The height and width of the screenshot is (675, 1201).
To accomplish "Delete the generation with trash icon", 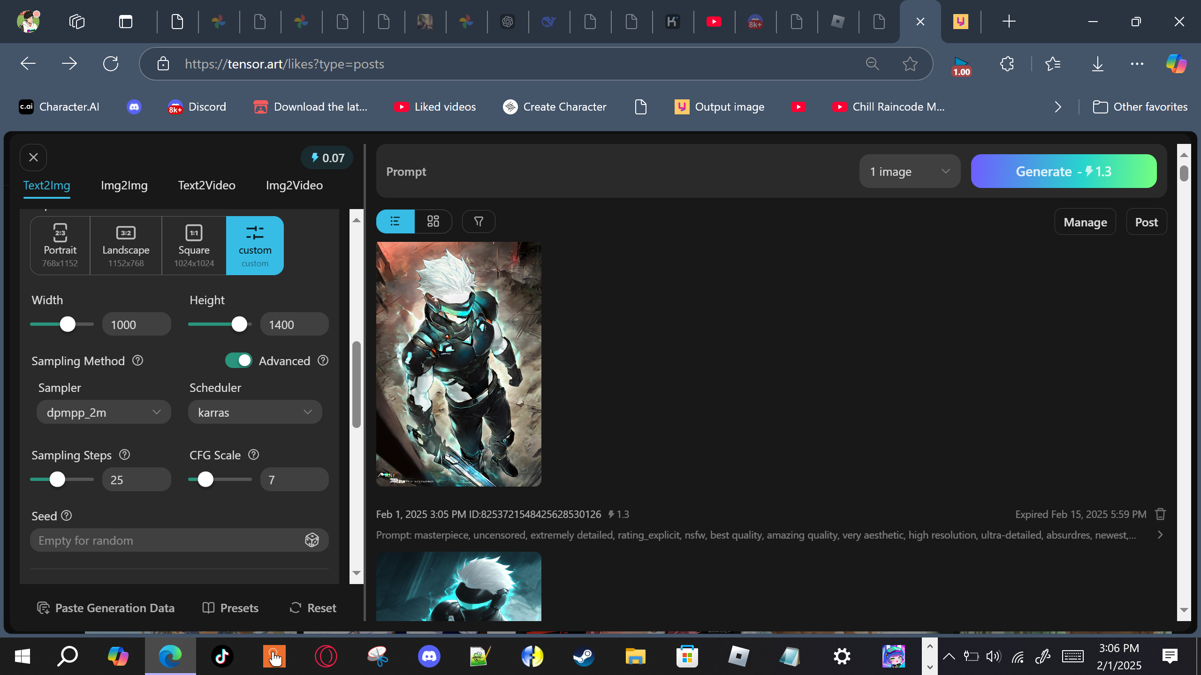I will pyautogui.click(x=1161, y=514).
